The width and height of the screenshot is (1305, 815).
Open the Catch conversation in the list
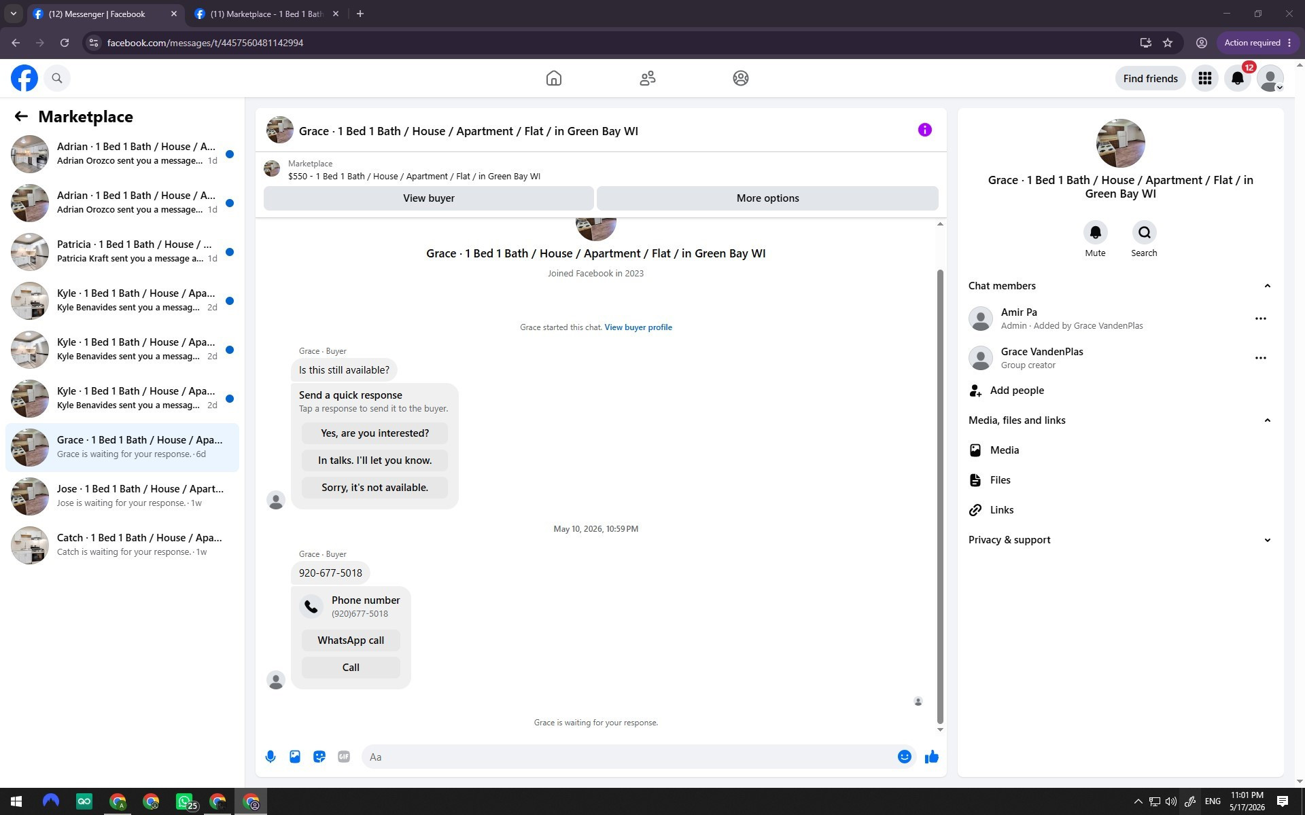point(122,545)
